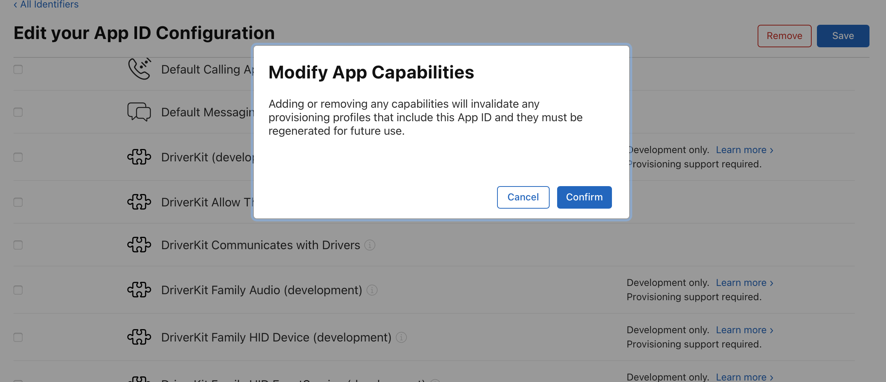
Task: Open Learn more for DriverKit Family HID Device
Action: (x=744, y=330)
